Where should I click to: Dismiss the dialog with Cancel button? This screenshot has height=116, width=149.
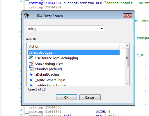pyautogui.click(x=90, y=97)
